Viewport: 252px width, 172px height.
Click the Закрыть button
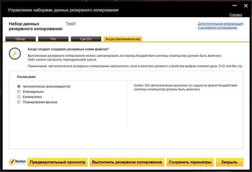click(229, 162)
